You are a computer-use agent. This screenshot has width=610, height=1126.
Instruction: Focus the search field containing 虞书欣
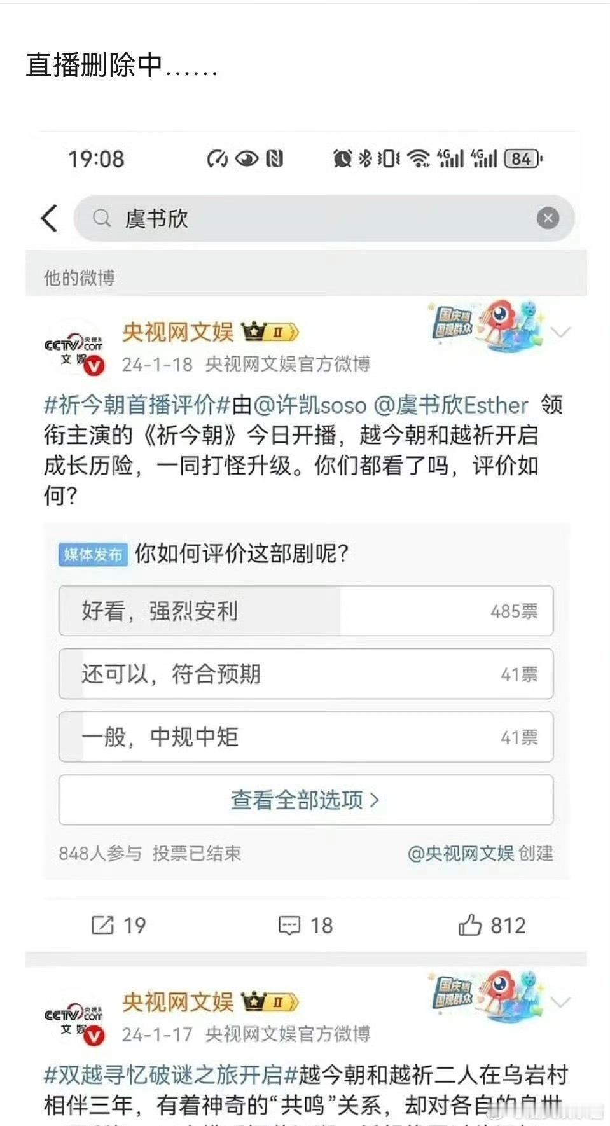(x=324, y=218)
